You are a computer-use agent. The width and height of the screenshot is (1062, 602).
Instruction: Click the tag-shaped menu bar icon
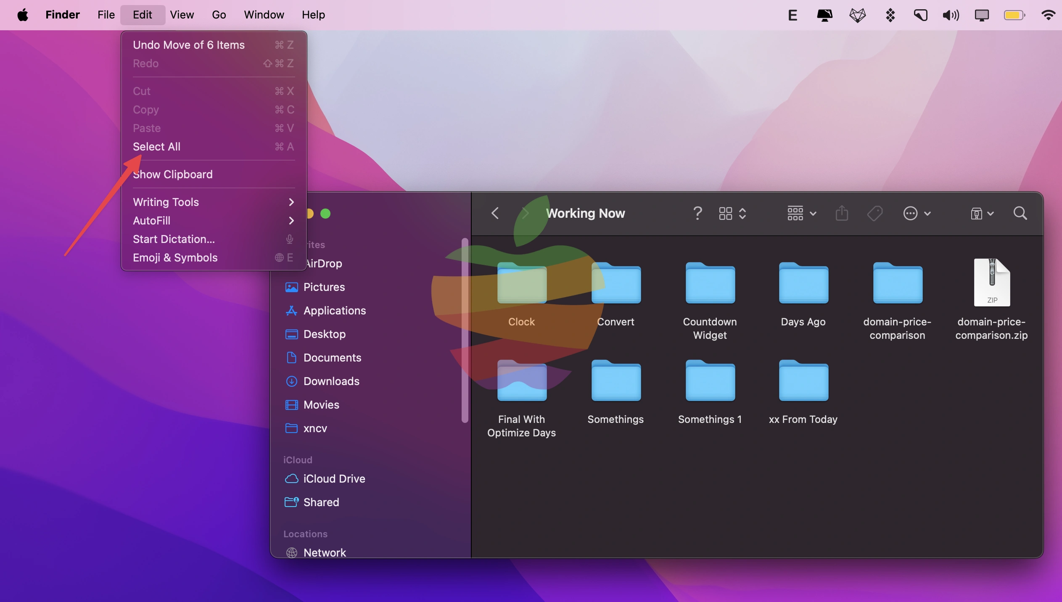coord(921,16)
